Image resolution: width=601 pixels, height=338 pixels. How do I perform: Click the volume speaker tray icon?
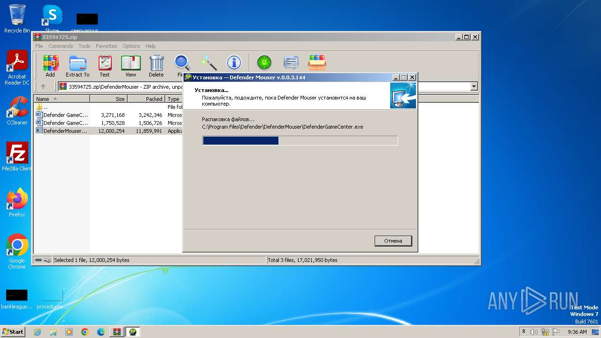click(534, 332)
